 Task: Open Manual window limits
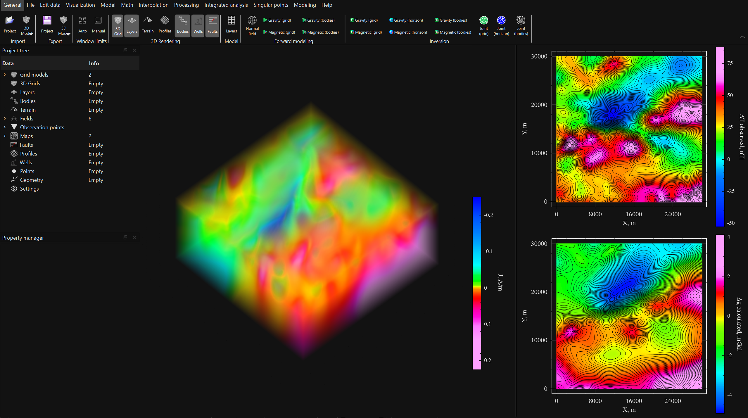click(x=98, y=26)
